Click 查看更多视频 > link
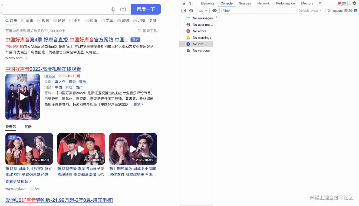Image resolution: width=359 pixels, height=206 pixels. click(18, 182)
